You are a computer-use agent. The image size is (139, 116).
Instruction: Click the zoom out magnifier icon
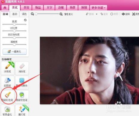click(32, 14)
